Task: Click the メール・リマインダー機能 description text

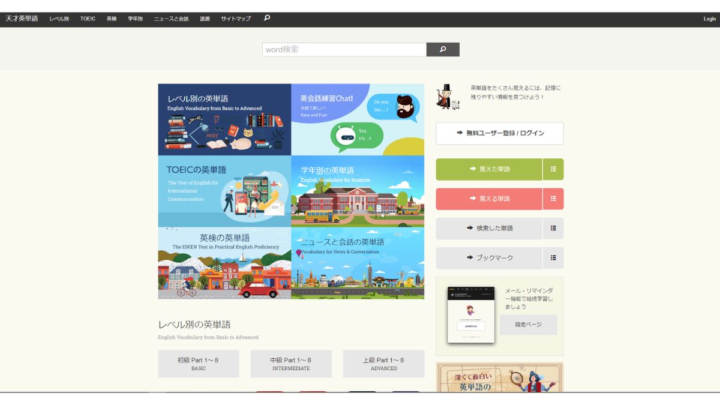Action: tap(529, 298)
